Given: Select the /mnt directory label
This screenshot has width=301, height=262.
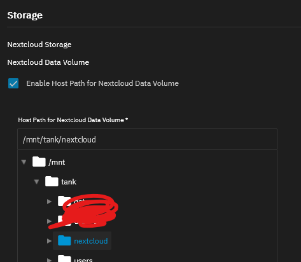Looking at the screenshot, I should [57, 162].
